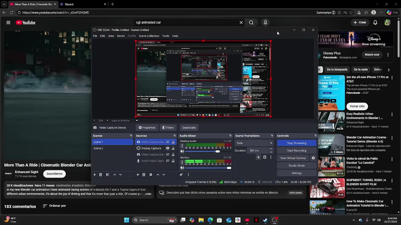
Task: Open Steam icon in Windows taskbar
Action: click(x=265, y=220)
